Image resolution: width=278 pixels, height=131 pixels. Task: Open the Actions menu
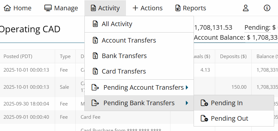[x=148, y=8]
